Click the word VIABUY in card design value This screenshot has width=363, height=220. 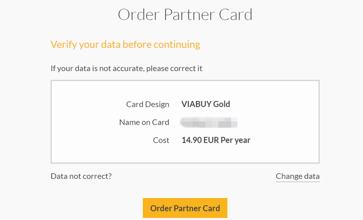tap(196, 105)
